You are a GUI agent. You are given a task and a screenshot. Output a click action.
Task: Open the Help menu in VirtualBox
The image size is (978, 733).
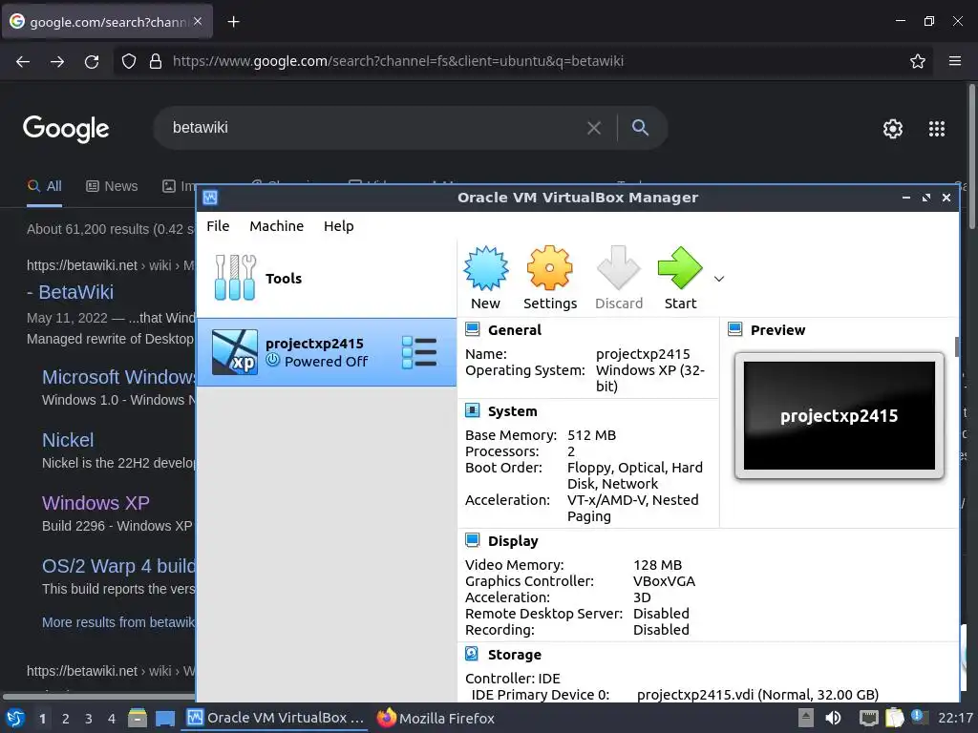point(339,225)
